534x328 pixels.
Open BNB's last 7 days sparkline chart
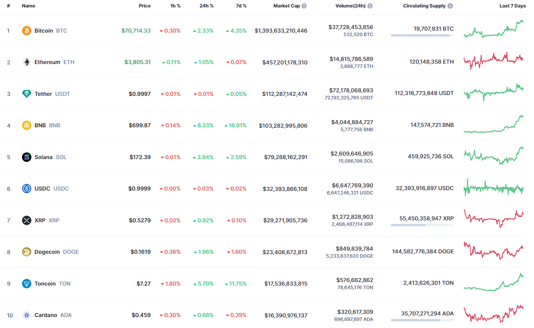coord(494,125)
